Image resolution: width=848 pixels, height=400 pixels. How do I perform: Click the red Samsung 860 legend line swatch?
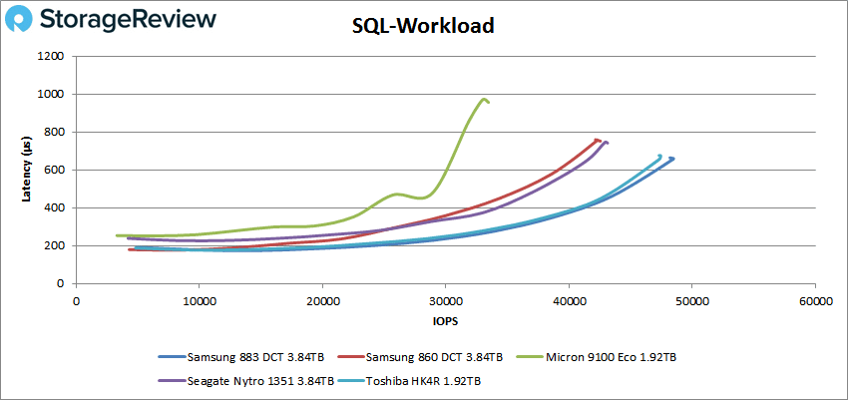tap(350, 357)
